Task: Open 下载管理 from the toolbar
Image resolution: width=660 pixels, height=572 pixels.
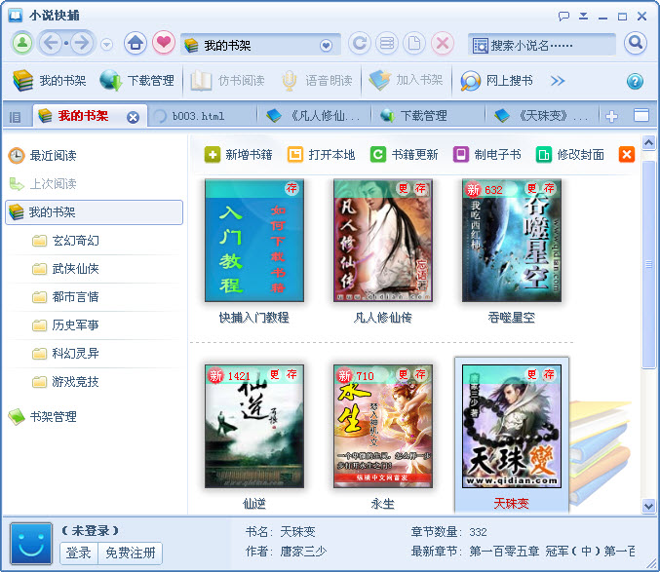Action: click(137, 80)
